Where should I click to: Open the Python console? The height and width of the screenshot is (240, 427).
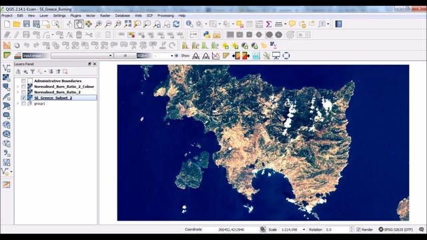207,35
